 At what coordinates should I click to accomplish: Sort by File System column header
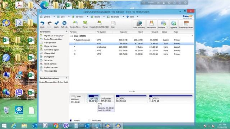click(101, 32)
